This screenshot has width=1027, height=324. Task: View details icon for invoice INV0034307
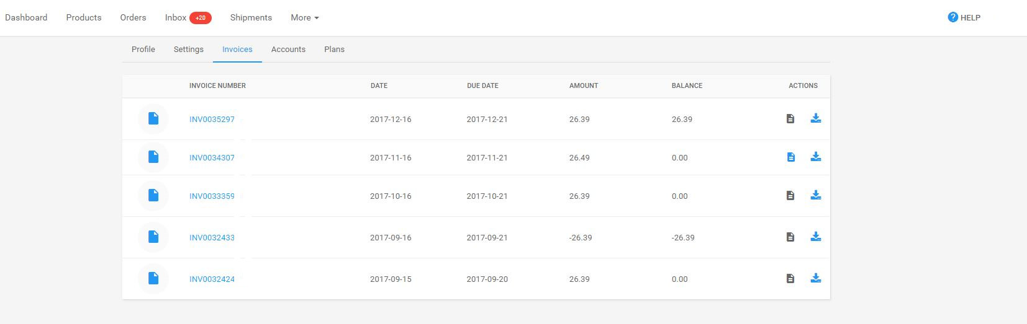pos(790,157)
